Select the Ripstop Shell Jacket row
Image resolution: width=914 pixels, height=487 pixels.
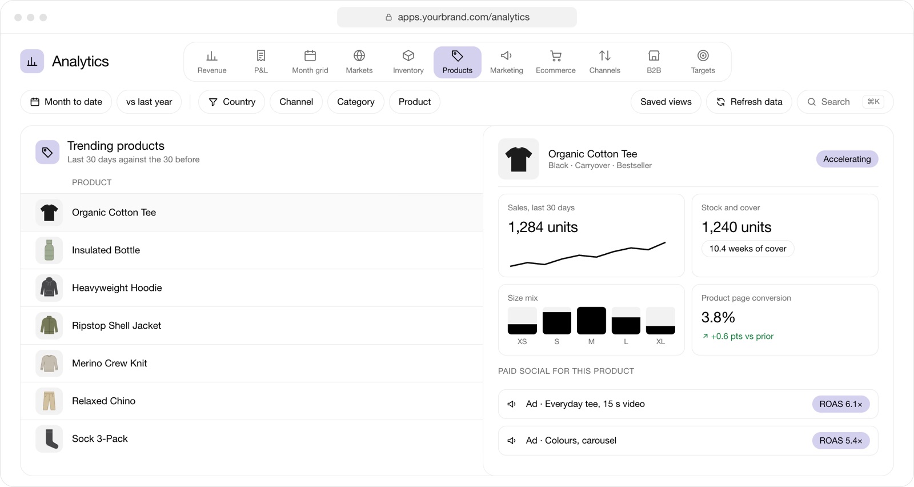[252, 326]
